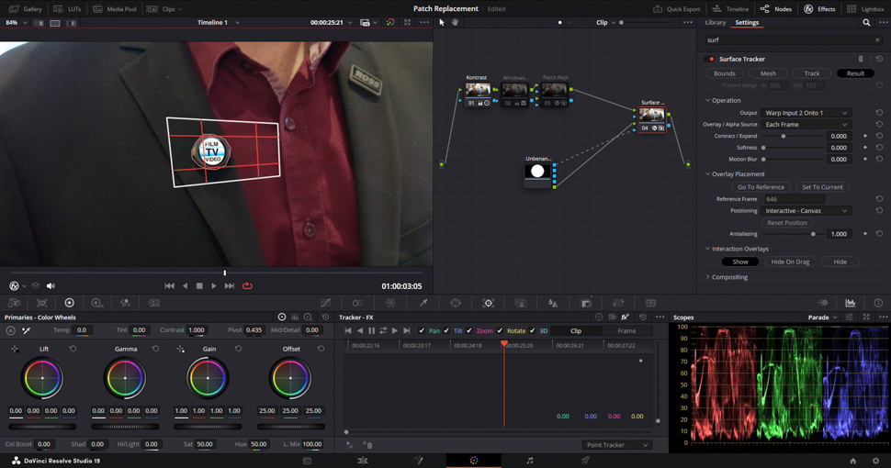Jump to the first frame
Viewport: 891px width, 468px height.
[x=169, y=286]
